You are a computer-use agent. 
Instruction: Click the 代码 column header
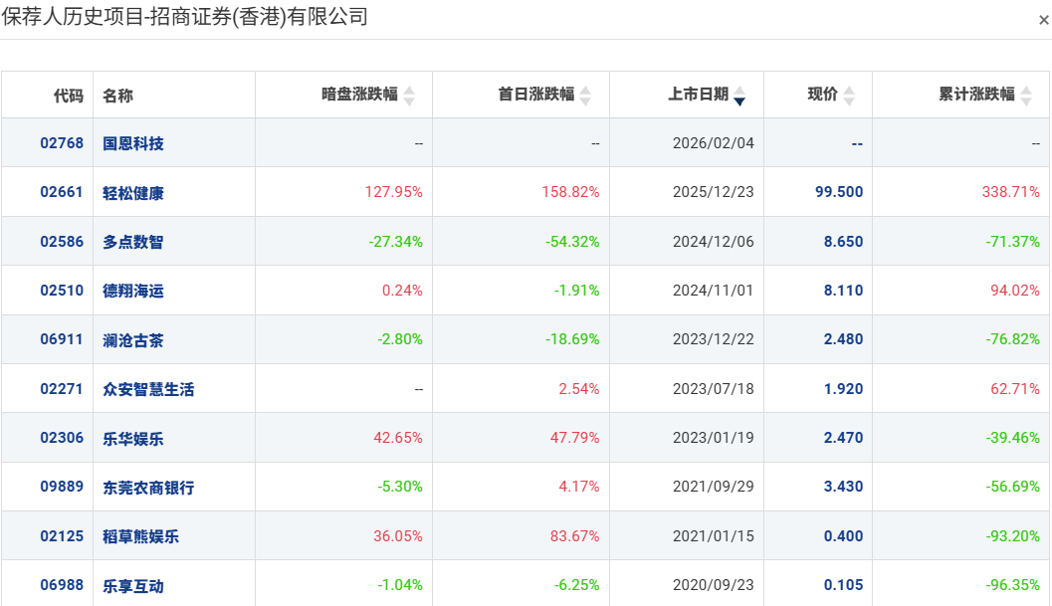tap(69, 96)
